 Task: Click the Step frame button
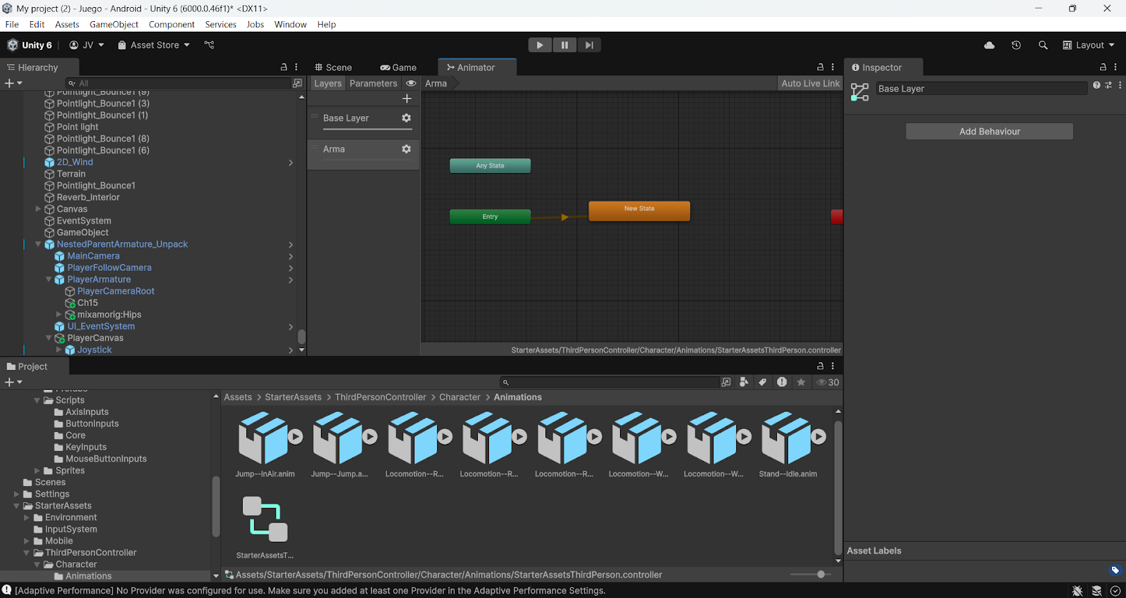point(589,45)
